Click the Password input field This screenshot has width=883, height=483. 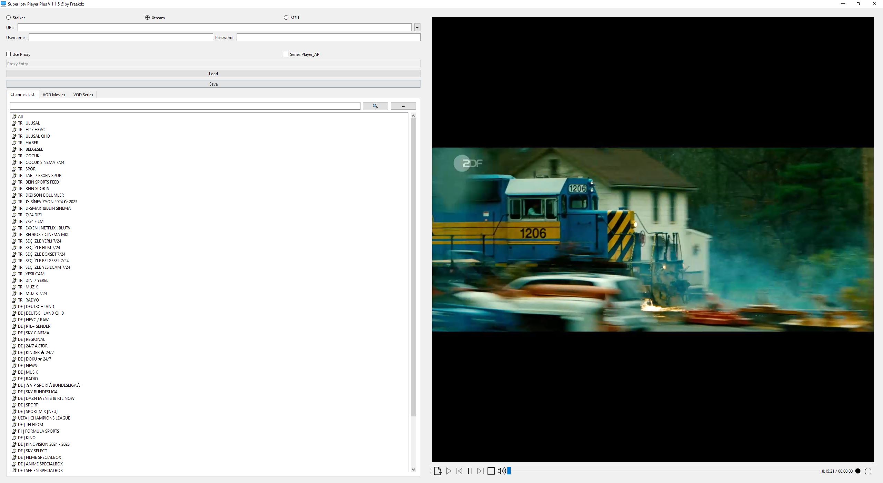click(x=329, y=37)
